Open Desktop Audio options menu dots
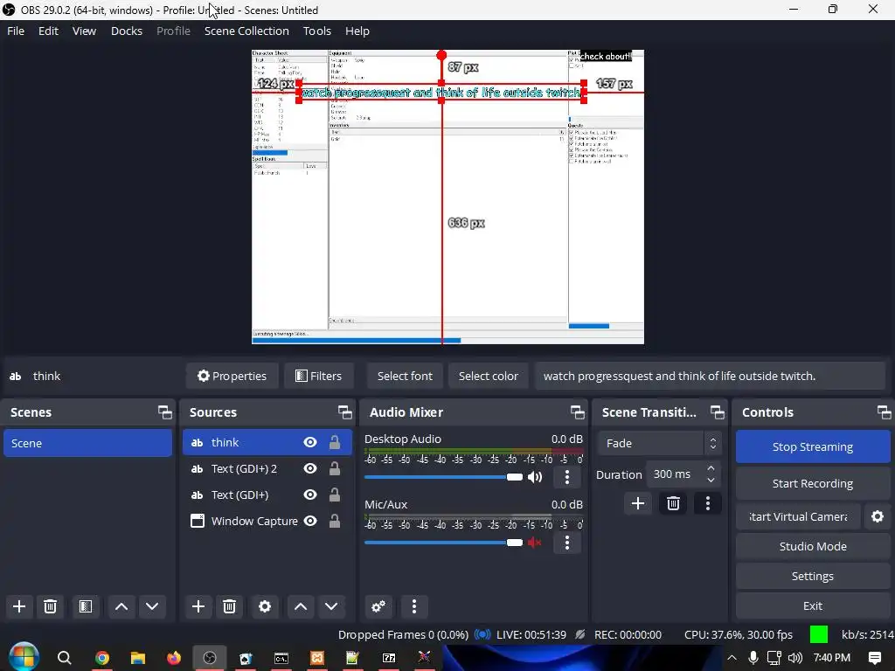This screenshot has height=671, width=895. point(566,477)
